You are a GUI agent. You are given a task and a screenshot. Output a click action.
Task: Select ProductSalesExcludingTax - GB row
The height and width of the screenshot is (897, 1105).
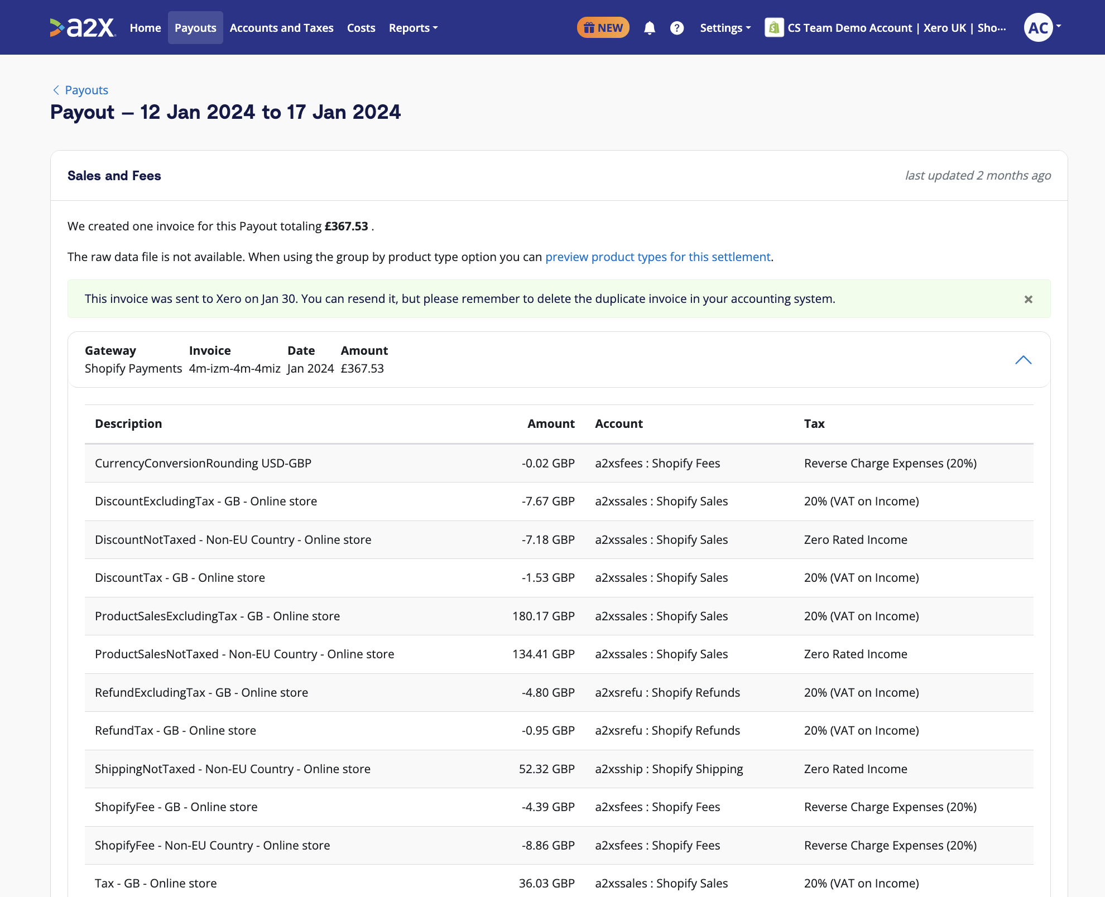[x=559, y=616]
